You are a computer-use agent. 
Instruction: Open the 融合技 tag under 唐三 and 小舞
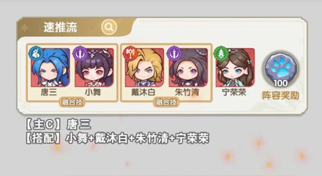pyautogui.click(x=72, y=102)
